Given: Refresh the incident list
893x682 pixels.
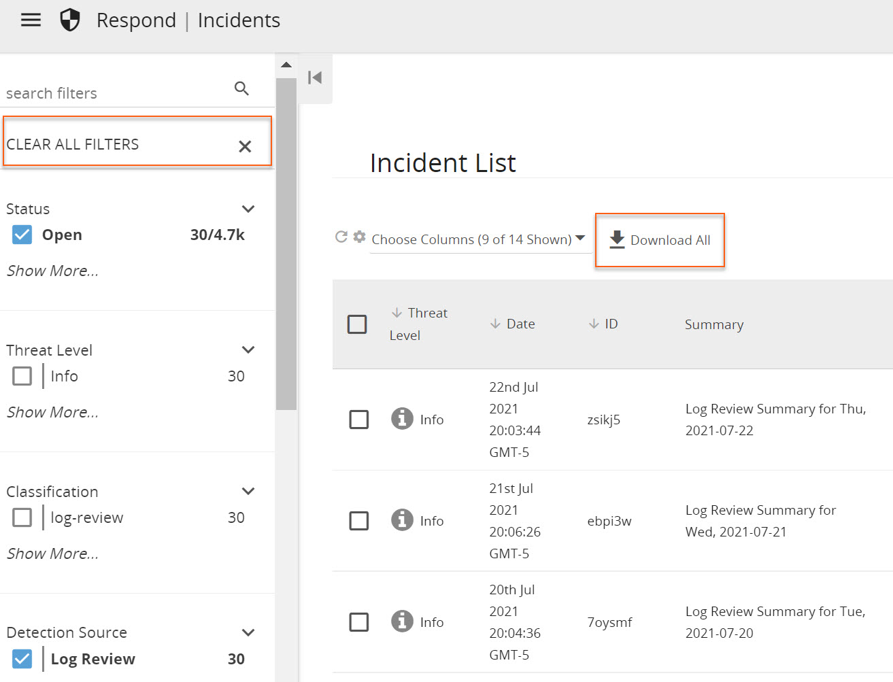Looking at the screenshot, I should [x=341, y=237].
